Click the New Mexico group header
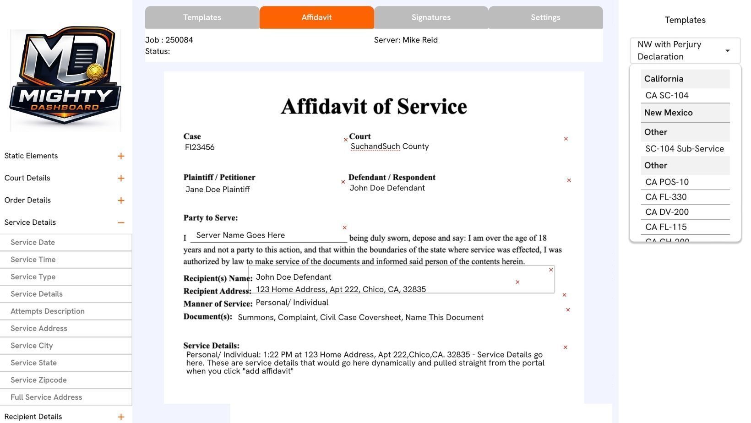 685,113
